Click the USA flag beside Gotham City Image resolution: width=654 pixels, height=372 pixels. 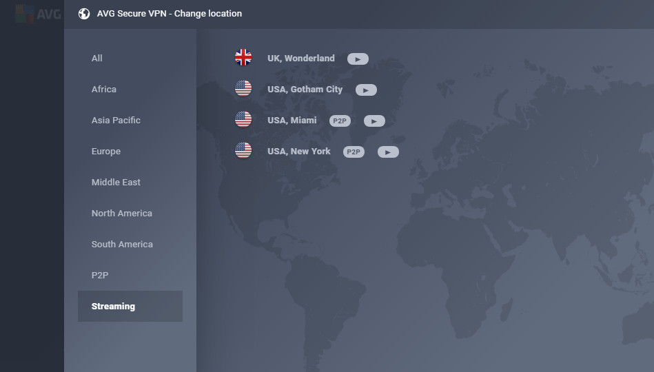coord(243,89)
